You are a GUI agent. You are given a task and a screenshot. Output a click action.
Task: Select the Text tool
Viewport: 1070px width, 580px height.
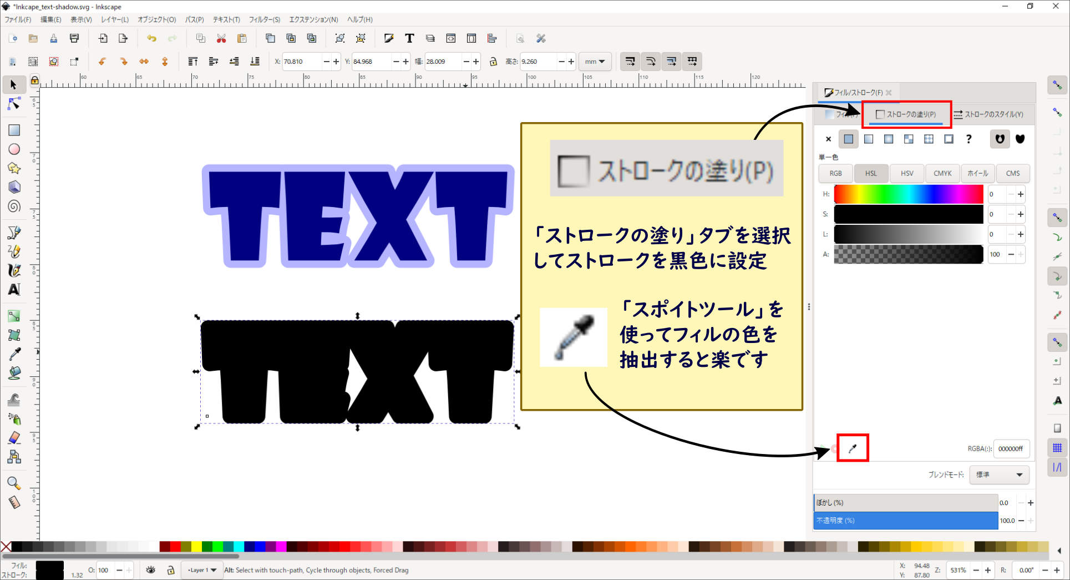pyautogui.click(x=14, y=289)
